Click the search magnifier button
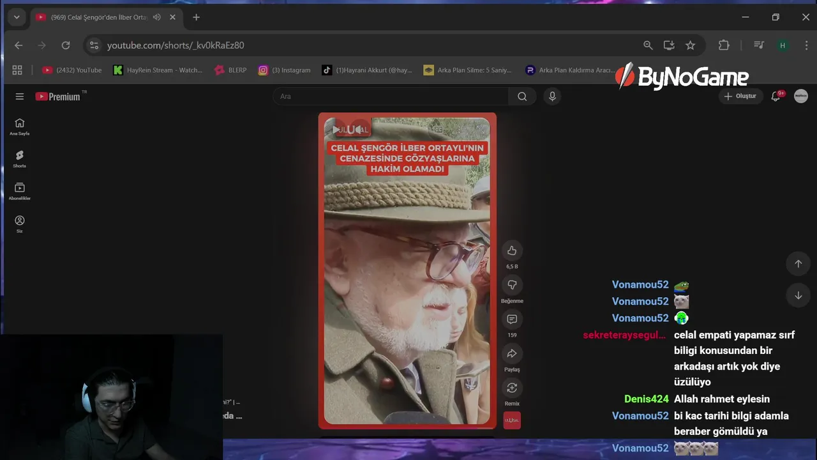 522,96
